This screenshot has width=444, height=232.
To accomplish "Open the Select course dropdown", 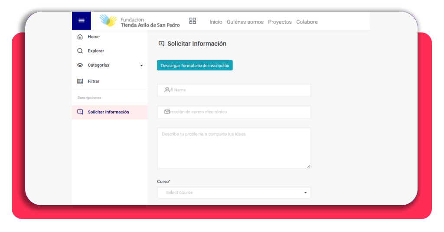I will tap(234, 193).
